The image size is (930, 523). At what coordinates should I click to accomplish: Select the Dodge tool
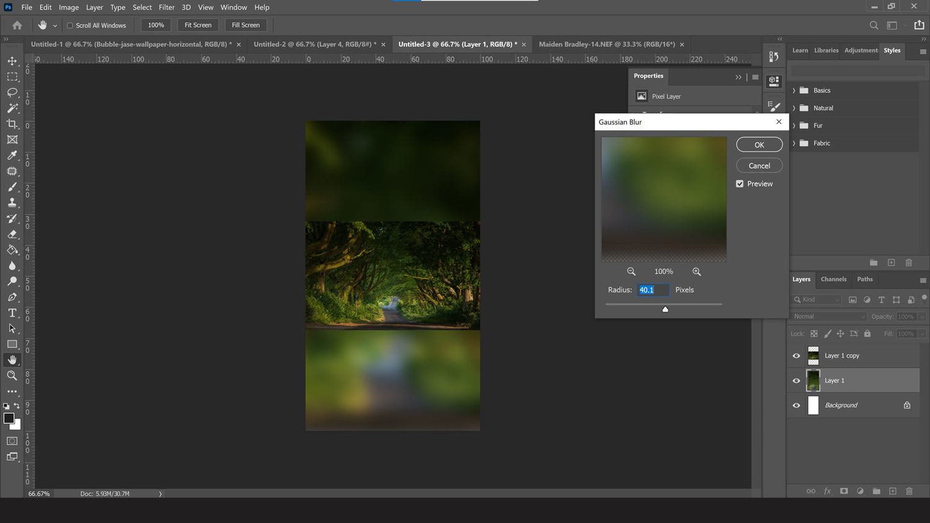click(12, 281)
